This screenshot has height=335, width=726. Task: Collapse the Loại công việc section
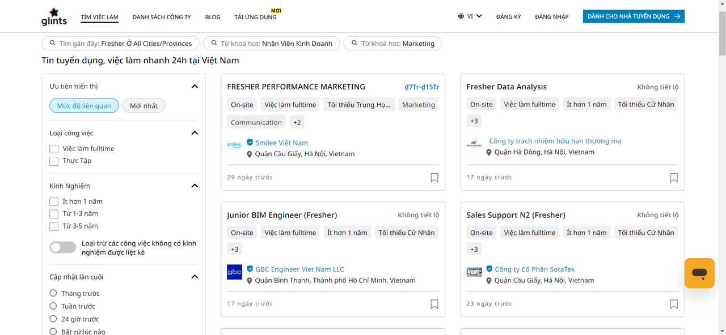[x=195, y=133]
